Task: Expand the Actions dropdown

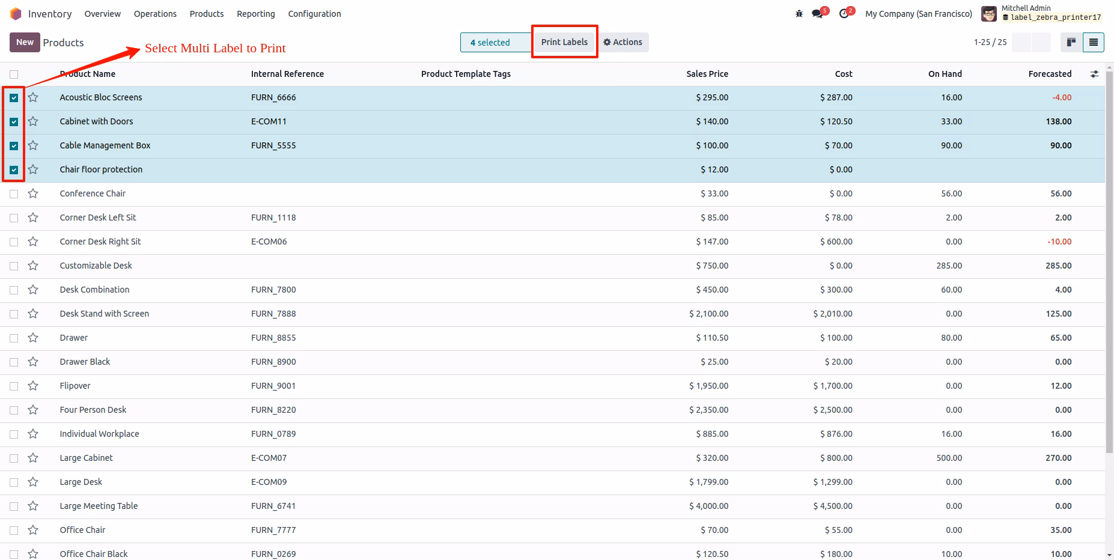Action: tap(623, 42)
